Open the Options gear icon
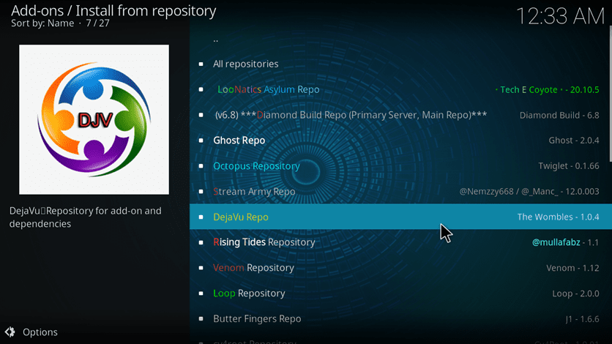 click(10, 332)
